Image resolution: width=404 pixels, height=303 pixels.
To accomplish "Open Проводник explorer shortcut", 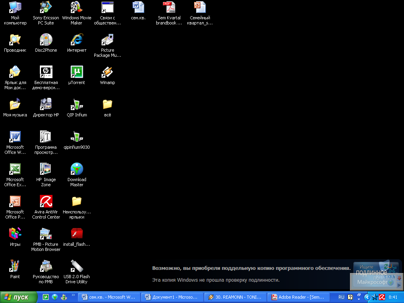I will 15,43.
